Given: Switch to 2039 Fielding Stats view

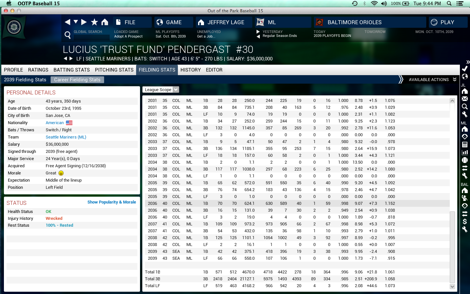Looking at the screenshot, I should 25,80.
